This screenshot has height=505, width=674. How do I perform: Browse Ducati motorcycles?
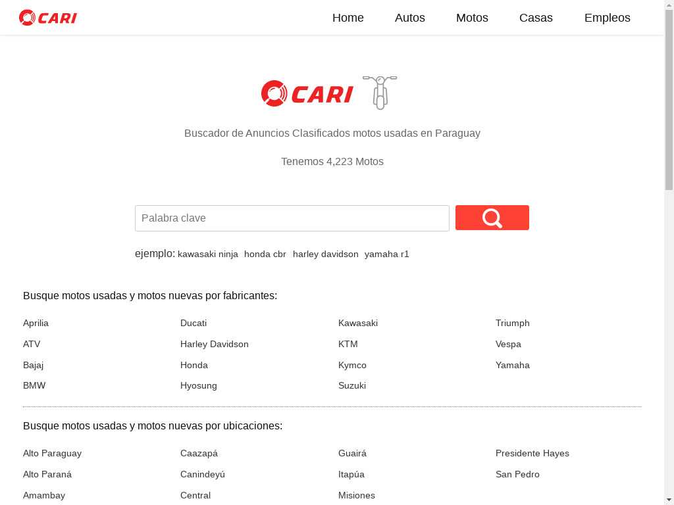click(x=194, y=323)
